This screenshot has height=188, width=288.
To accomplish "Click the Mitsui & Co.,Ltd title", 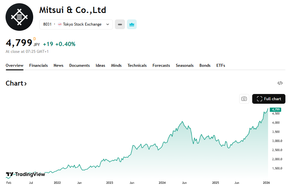I will pyautogui.click(x=73, y=10).
